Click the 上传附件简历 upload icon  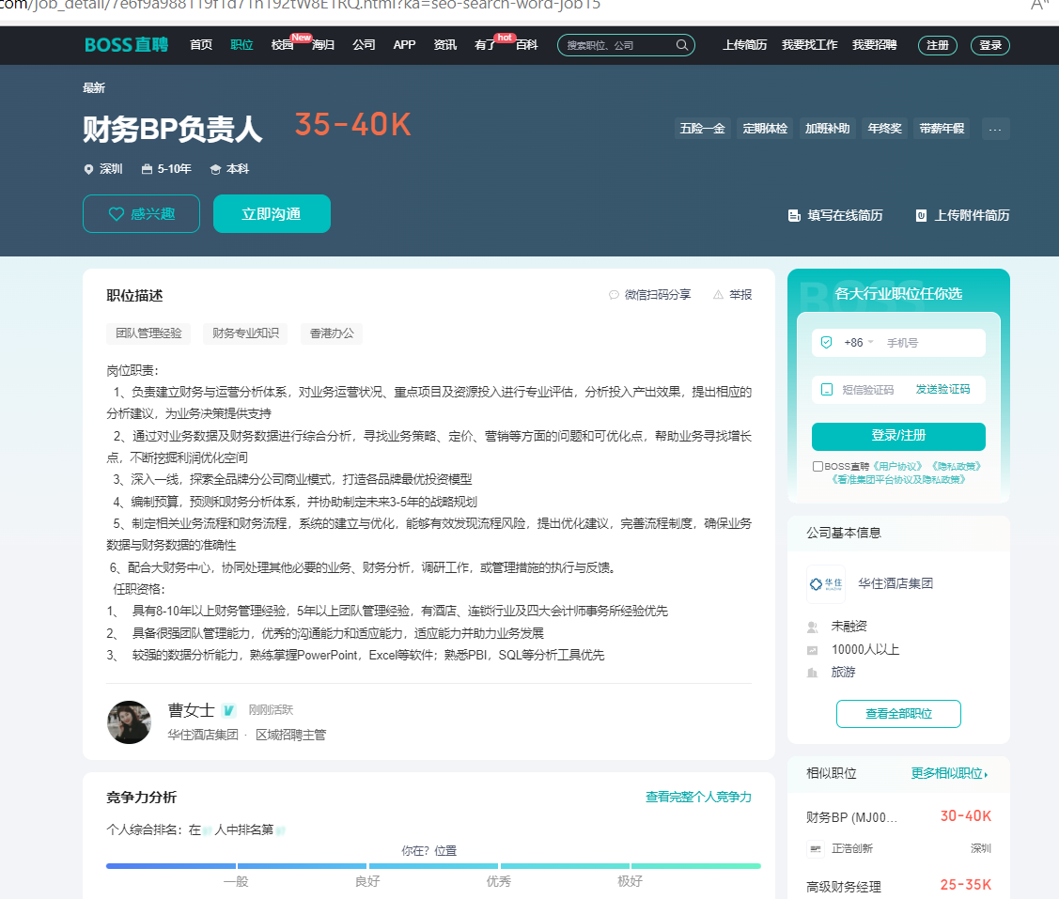(x=922, y=215)
